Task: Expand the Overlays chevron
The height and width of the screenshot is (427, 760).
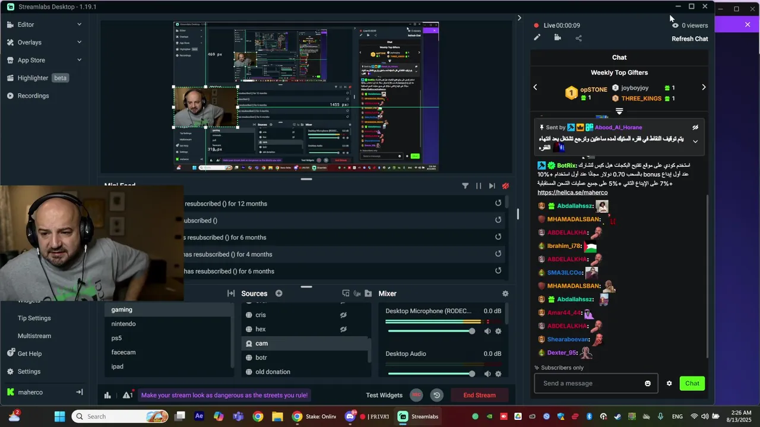Action: (79, 42)
